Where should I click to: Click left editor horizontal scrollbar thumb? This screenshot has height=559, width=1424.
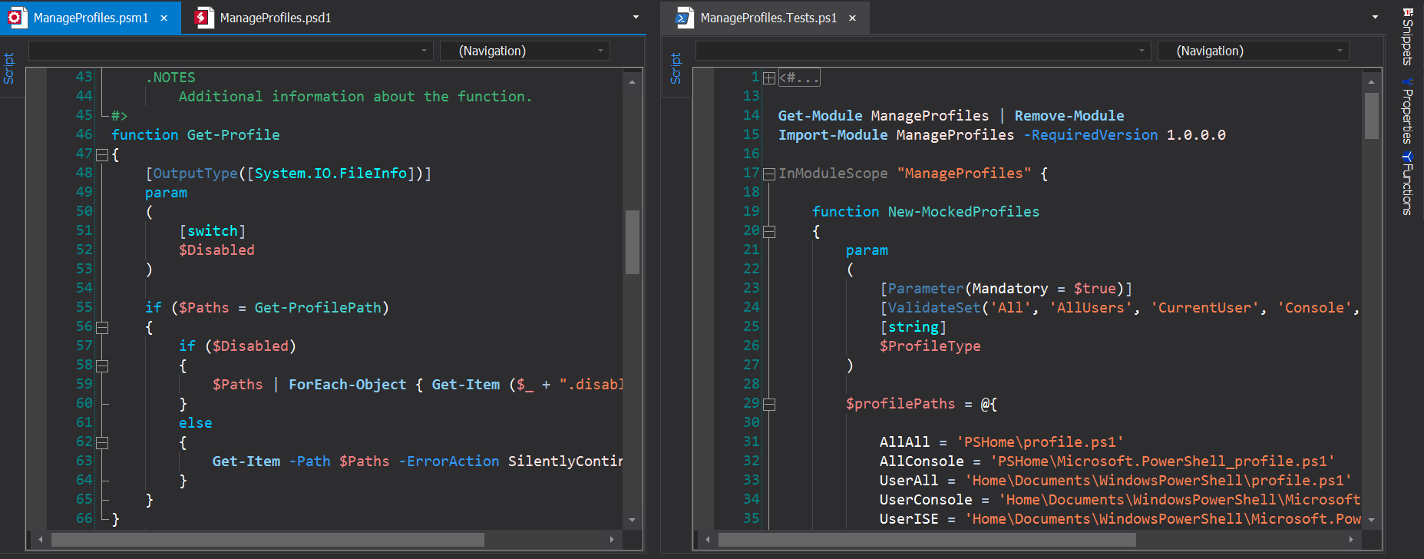(x=267, y=540)
